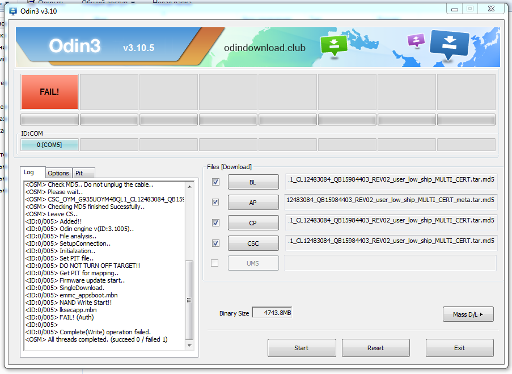Click the log scrollbar down arrow
Image resolution: width=512 pixels, height=374 pixels.
tap(189, 345)
